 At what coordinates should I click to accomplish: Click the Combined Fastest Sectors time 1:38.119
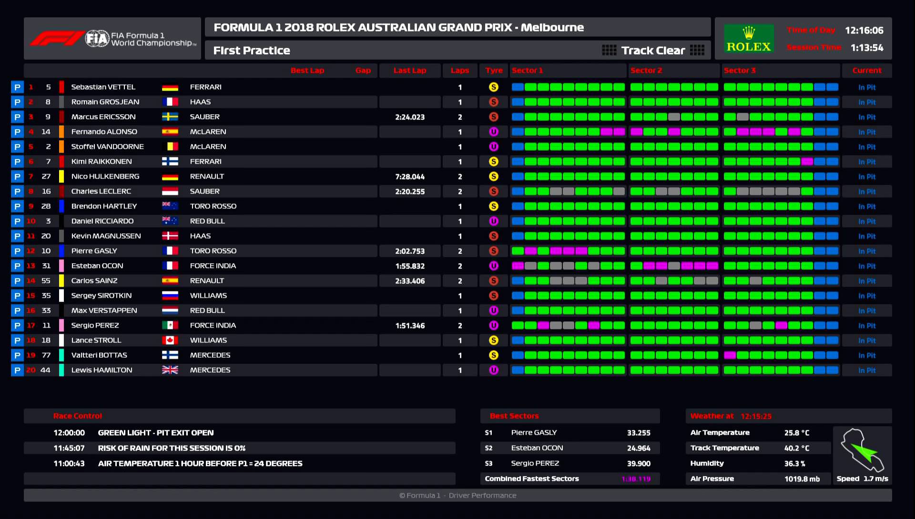pos(636,479)
